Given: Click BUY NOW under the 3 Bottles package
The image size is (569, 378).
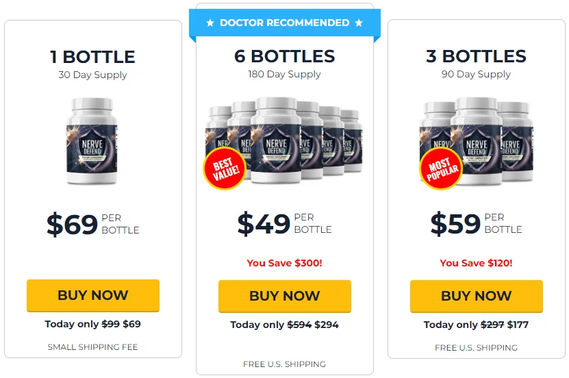Looking at the screenshot, I should [476, 296].
